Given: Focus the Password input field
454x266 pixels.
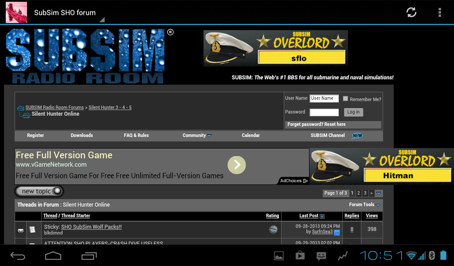Looking at the screenshot, I should coord(324,112).
